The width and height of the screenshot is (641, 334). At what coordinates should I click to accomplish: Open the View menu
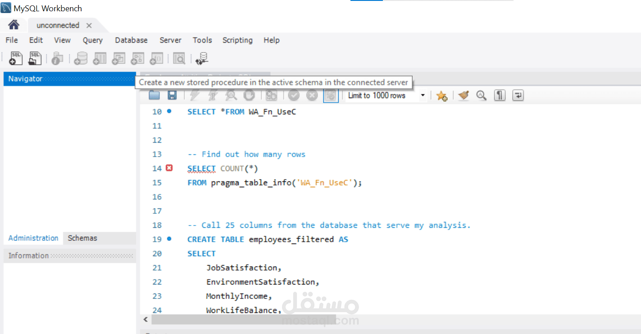pos(62,40)
